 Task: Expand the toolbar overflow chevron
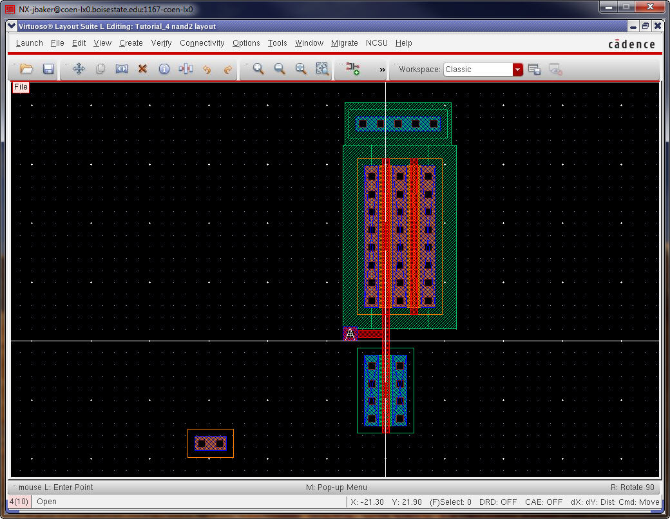[x=382, y=70]
